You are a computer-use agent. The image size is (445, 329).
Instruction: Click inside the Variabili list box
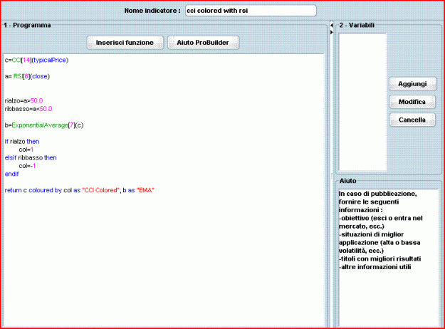pos(362,102)
